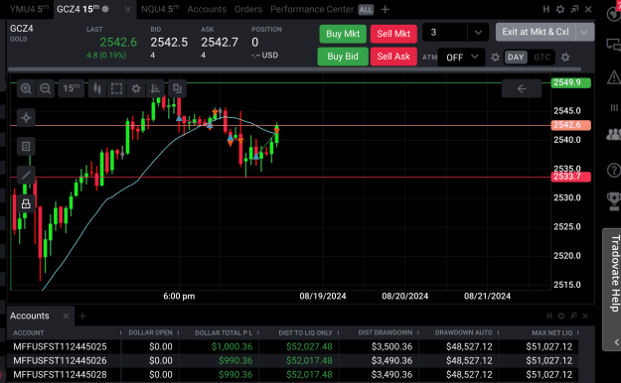Close the GCZ4 15m tab

tap(127, 9)
